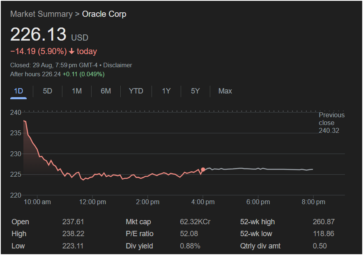Open the Disclaimer link
Image resolution: width=363 pixels, height=255 pixels.
117,65
